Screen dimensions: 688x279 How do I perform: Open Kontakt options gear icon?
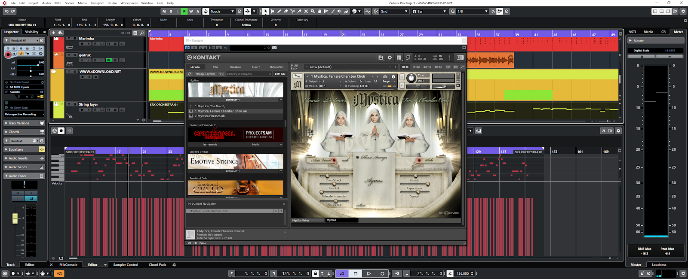pos(390,58)
